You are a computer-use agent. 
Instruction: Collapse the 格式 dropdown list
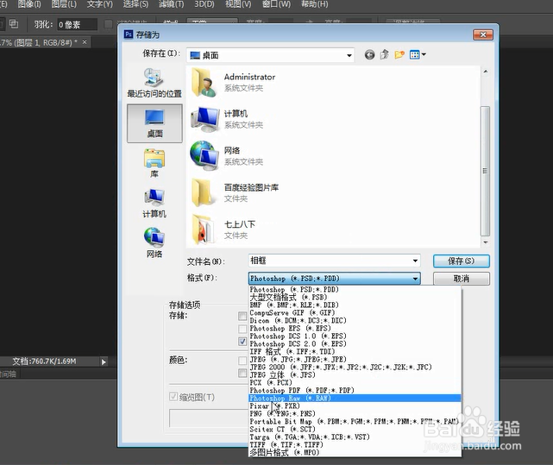[x=416, y=279]
